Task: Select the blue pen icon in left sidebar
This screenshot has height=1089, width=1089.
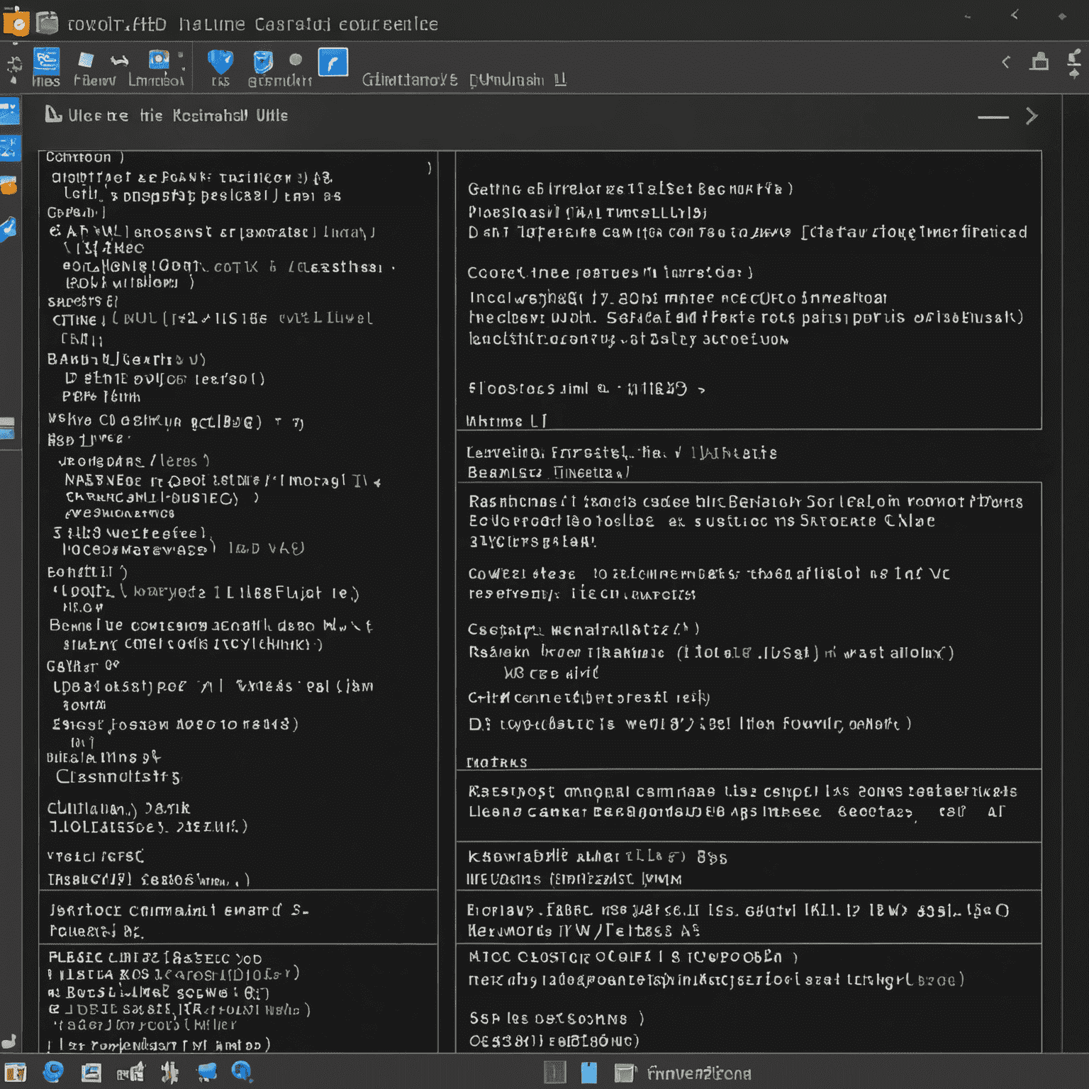Action: [9, 230]
